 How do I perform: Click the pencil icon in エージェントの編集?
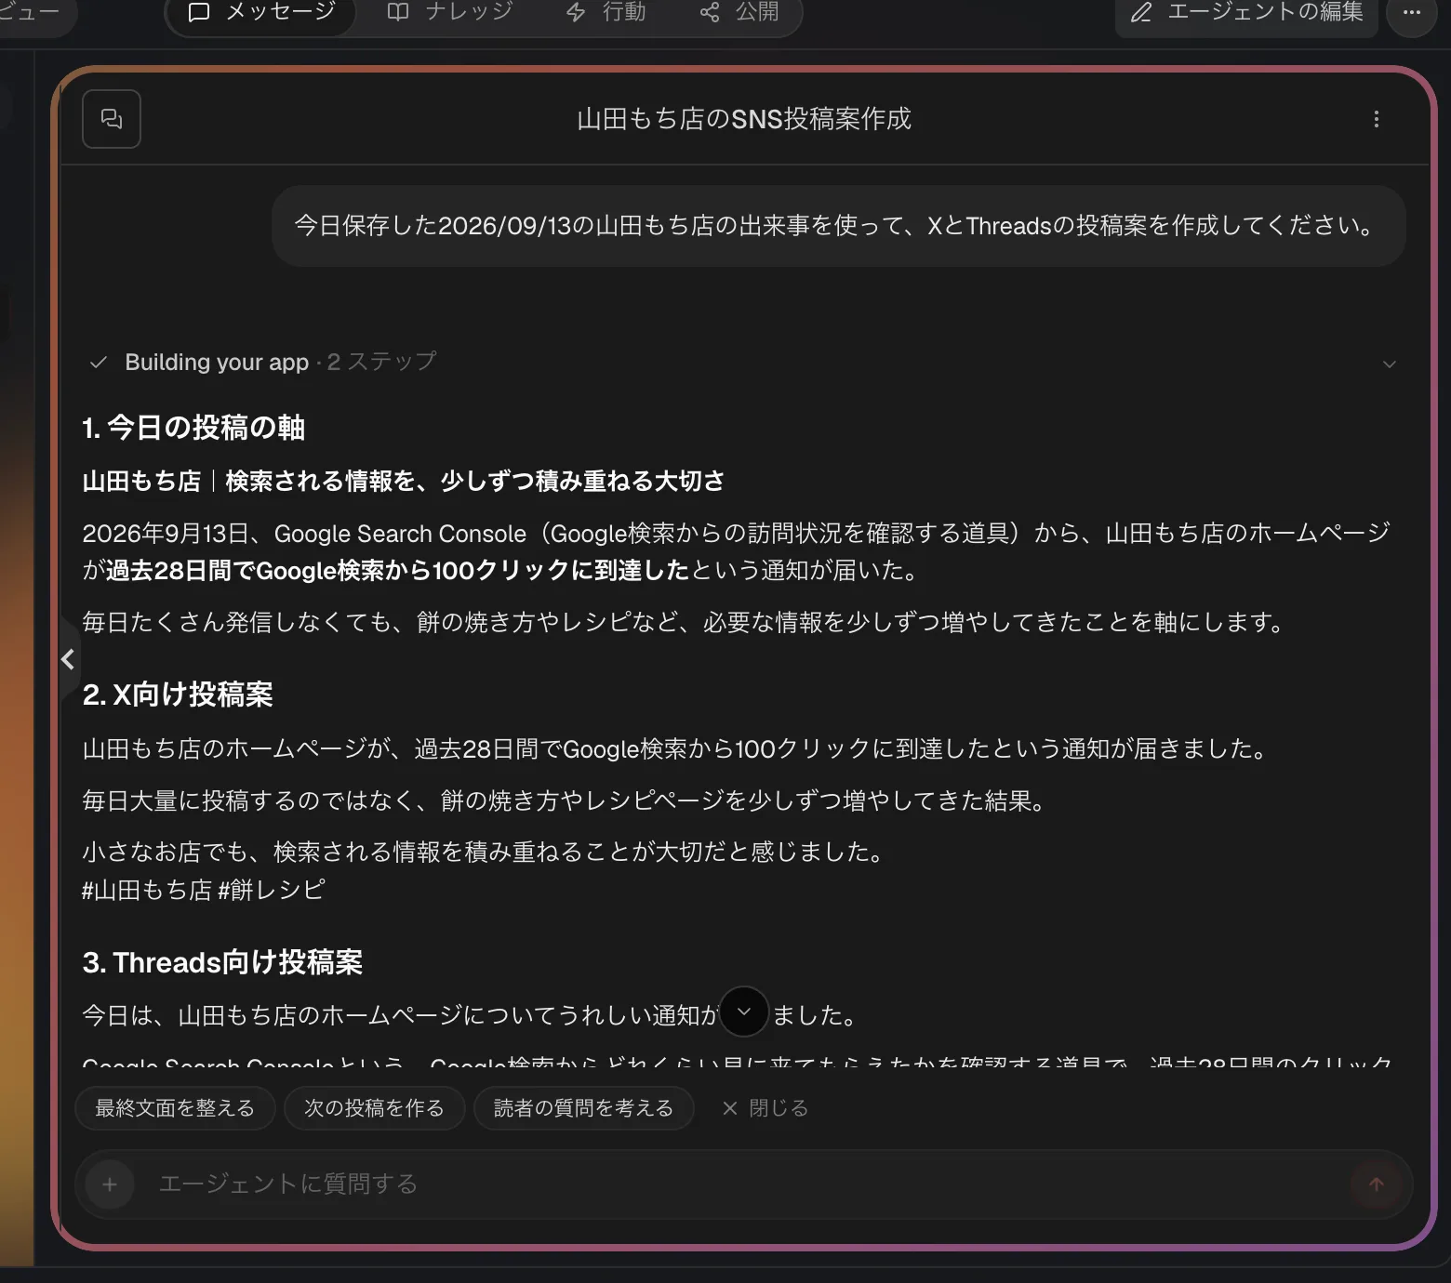(1141, 13)
